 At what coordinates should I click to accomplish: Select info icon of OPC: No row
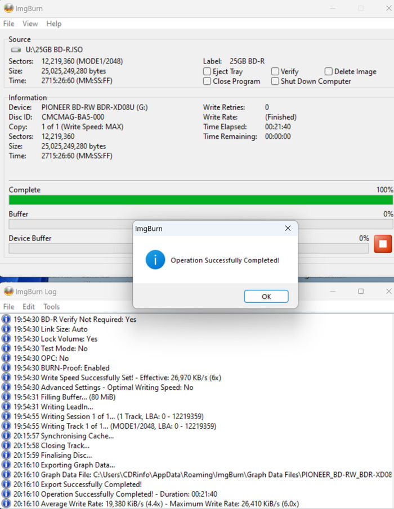pyautogui.click(x=6, y=358)
